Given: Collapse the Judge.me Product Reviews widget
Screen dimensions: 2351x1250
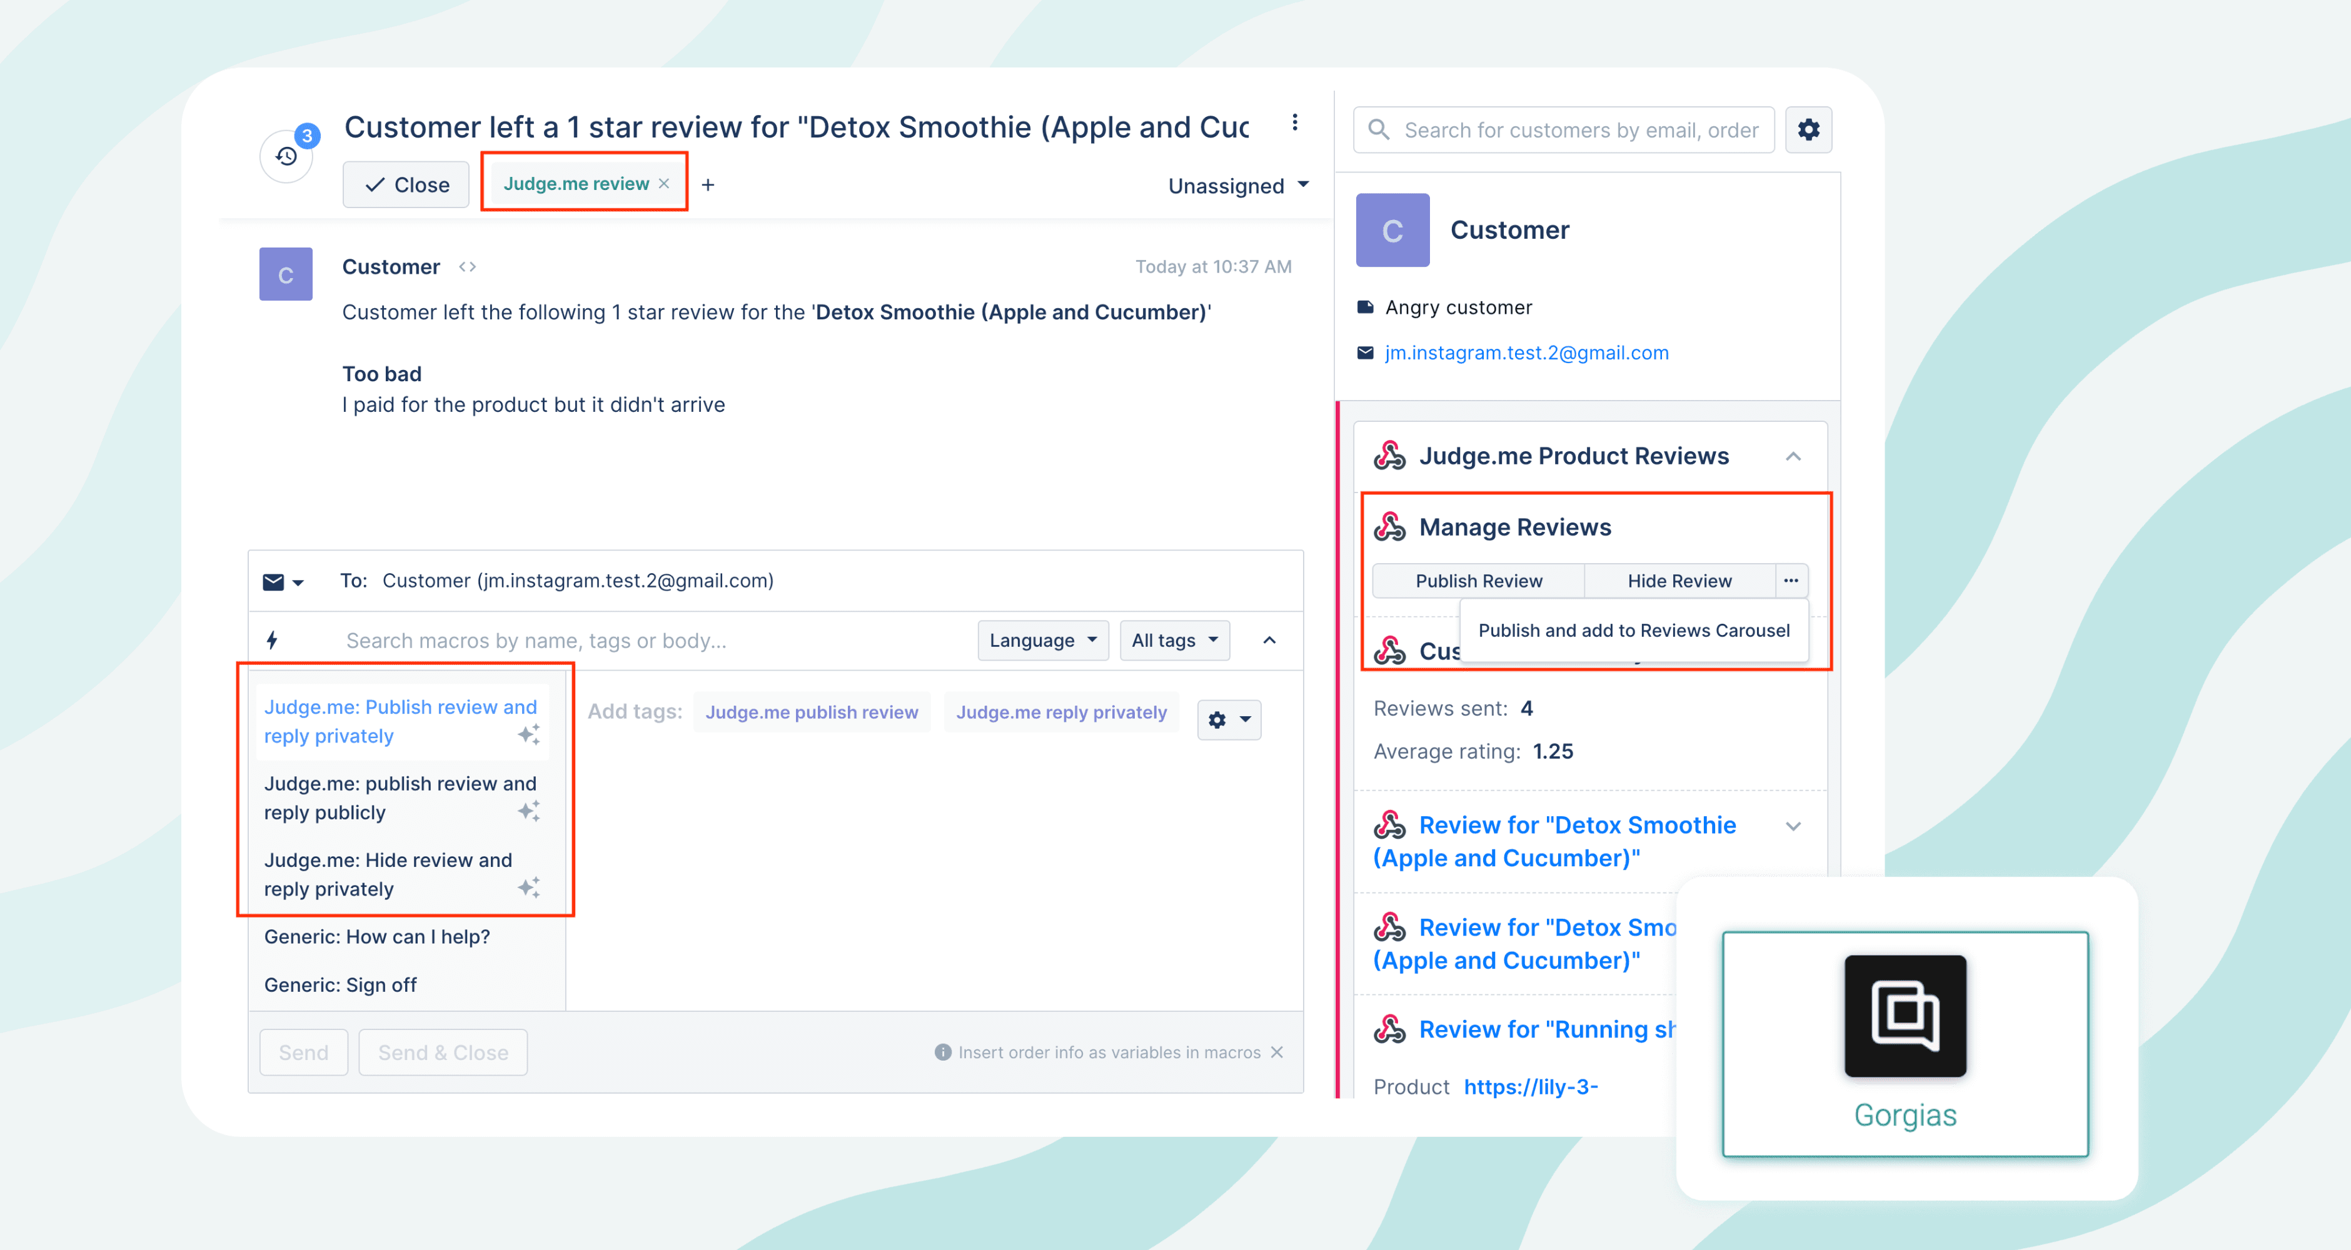Looking at the screenshot, I should pyautogui.click(x=1793, y=456).
